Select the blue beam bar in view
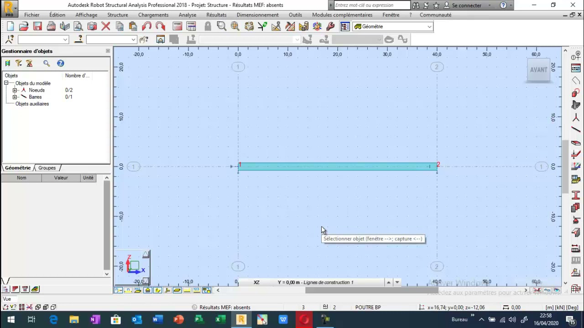 [x=337, y=167]
